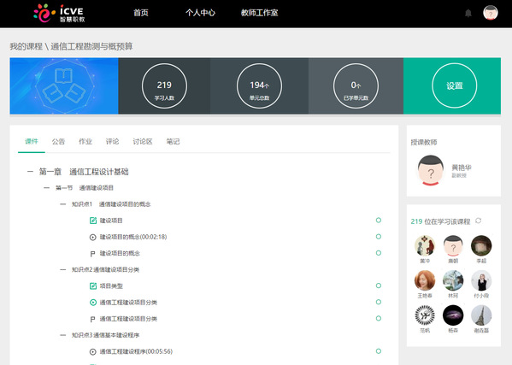Collapse 知识点2 通信建设项目分类
512x365 pixels.
click(62, 269)
